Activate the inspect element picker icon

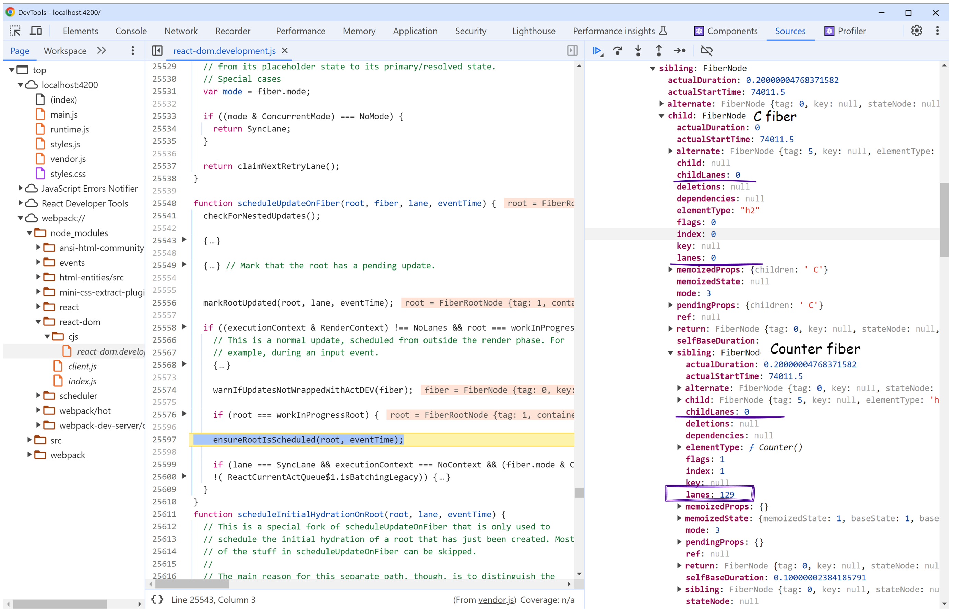15,31
